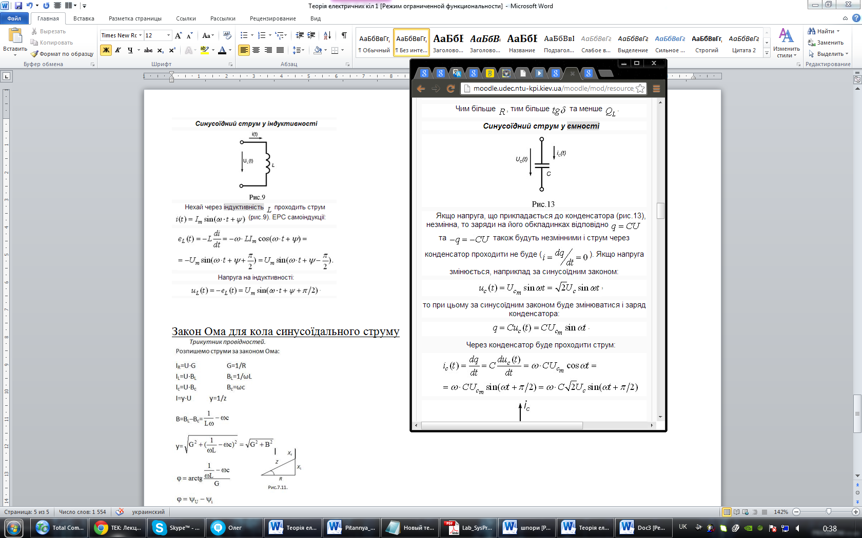Viewport: 862px width, 538px height.
Task: Switch to Print Layout view in status bar
Action: 727,512
